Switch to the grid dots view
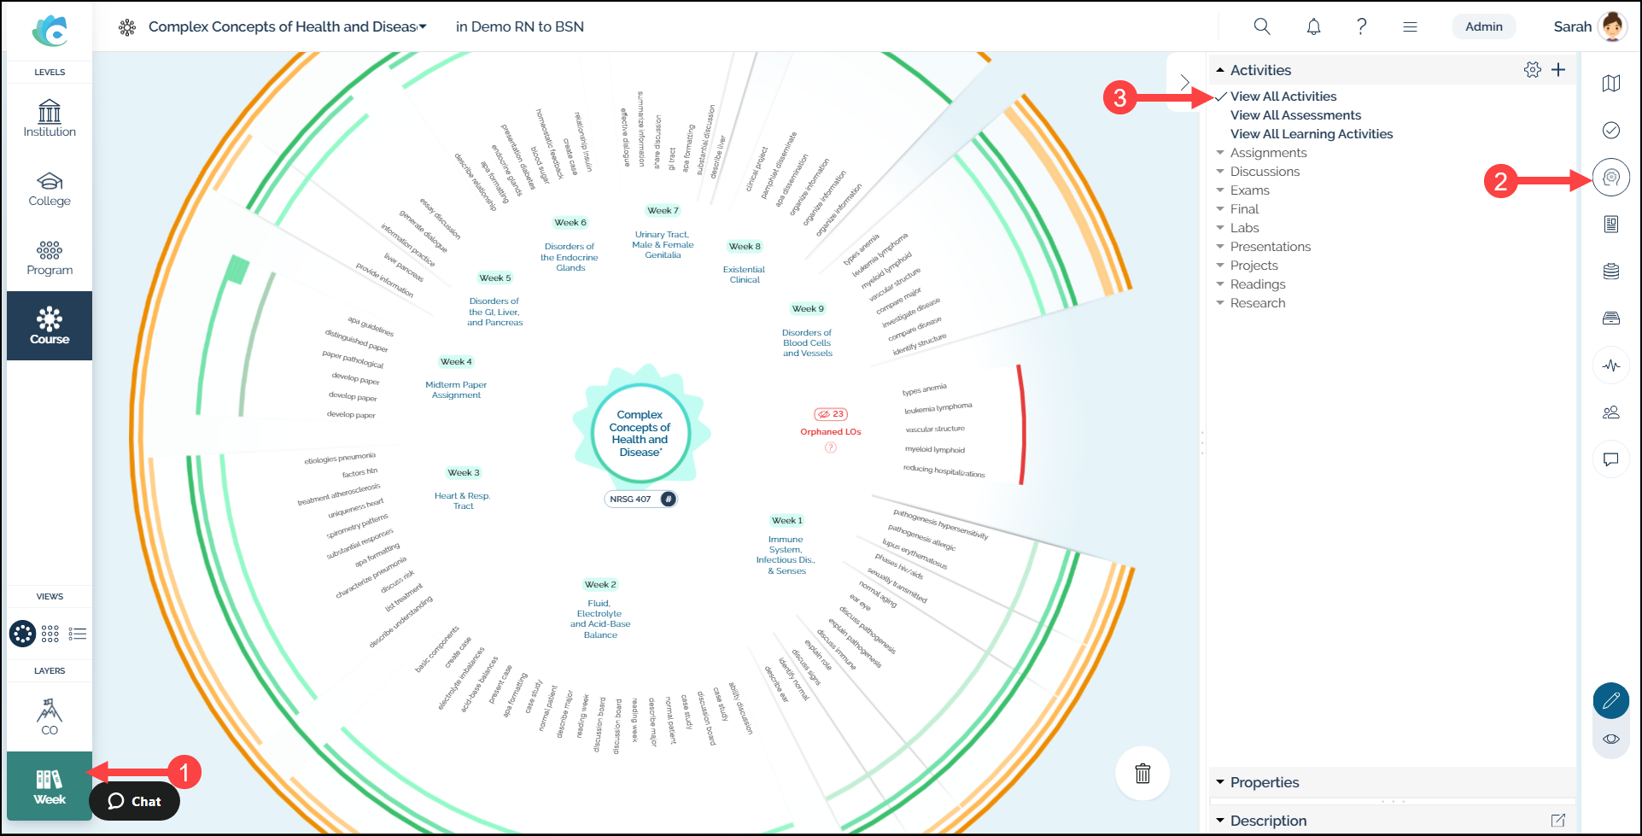Viewport: 1642px width, 836px height. point(50,634)
